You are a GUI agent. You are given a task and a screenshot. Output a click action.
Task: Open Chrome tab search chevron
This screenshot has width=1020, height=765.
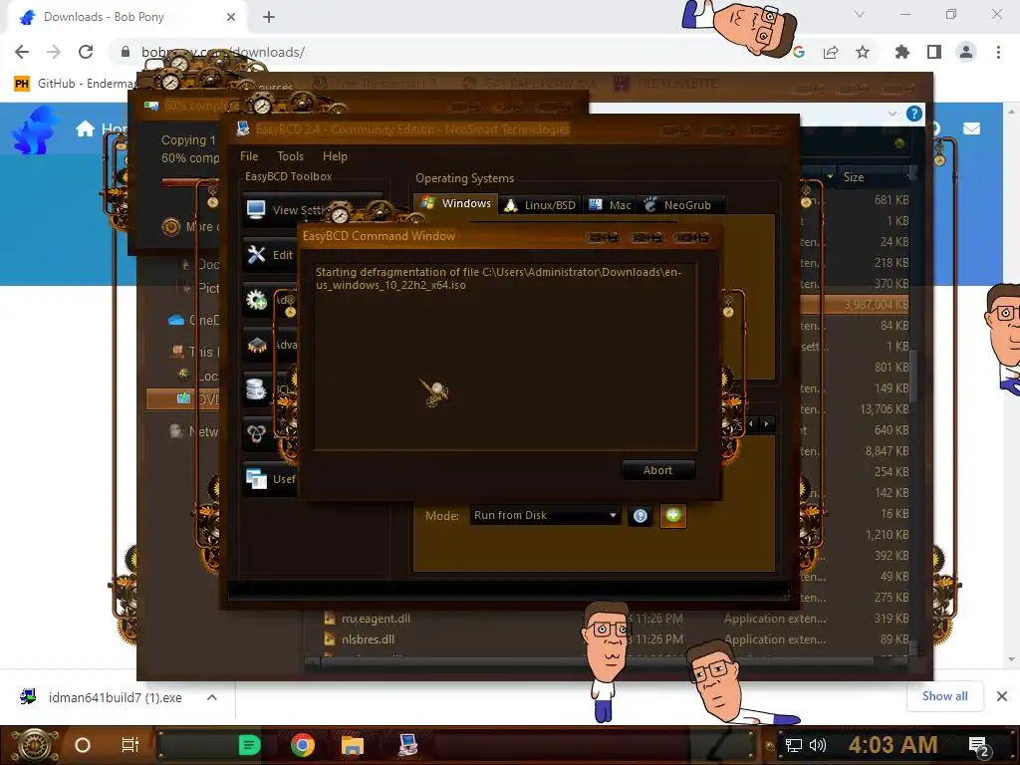click(x=860, y=14)
